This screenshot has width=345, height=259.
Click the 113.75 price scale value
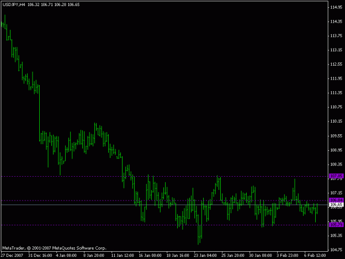tap(336, 36)
